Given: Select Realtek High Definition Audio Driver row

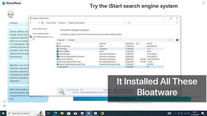Looking at the screenshot, I should point(110,64).
